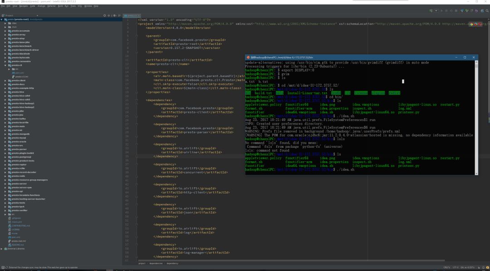
Task: Open the VCS menu
Action: [x=80, y=6]
